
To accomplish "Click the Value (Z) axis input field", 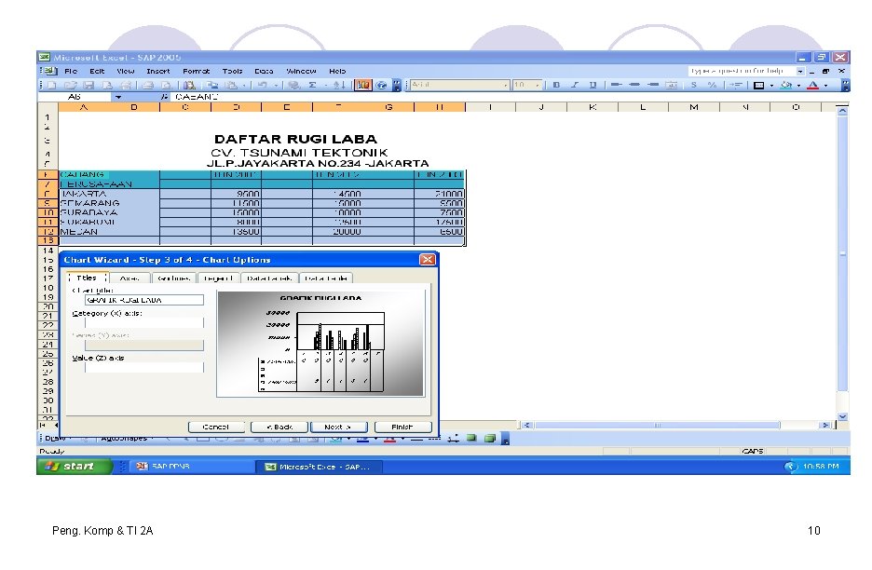I will (x=144, y=368).
